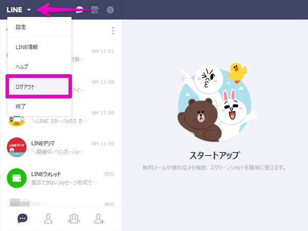The image size is (308, 231).
Task: Open the timeline clock icon in header
Action: click(110, 10)
